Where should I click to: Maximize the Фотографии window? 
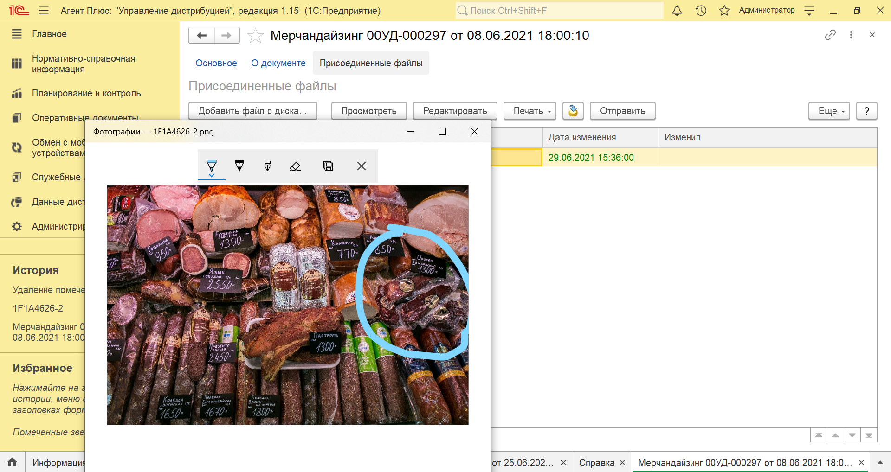coord(442,132)
